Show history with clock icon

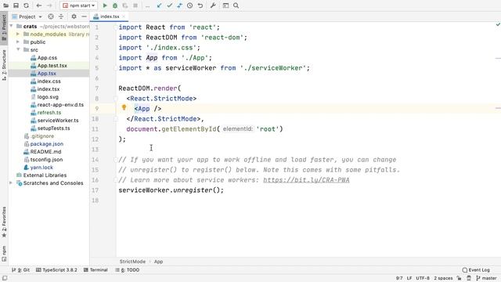pyautogui.click(x=189, y=5)
